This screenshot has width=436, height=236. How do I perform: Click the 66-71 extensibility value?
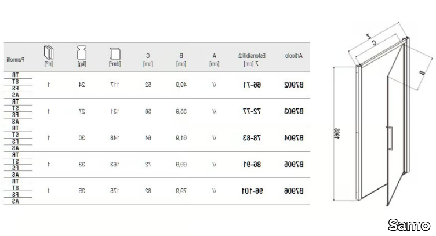252,85
